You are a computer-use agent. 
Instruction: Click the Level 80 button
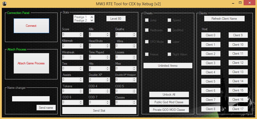(116, 19)
